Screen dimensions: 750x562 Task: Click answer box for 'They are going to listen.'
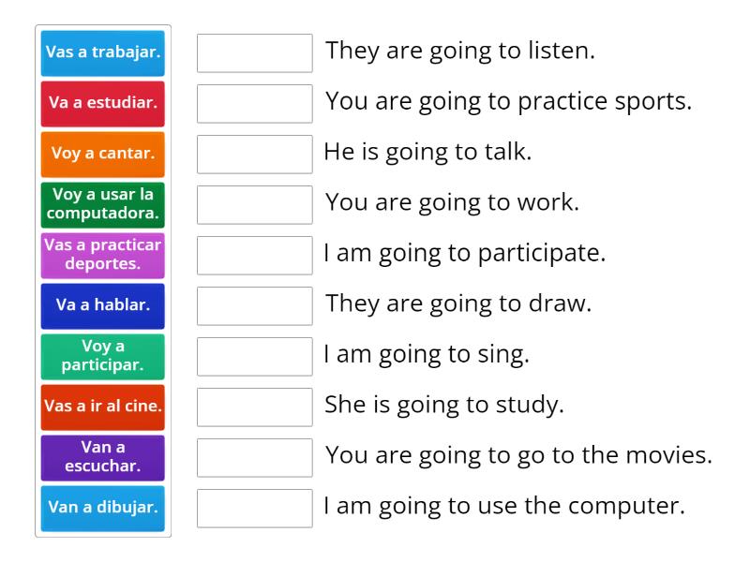(255, 53)
